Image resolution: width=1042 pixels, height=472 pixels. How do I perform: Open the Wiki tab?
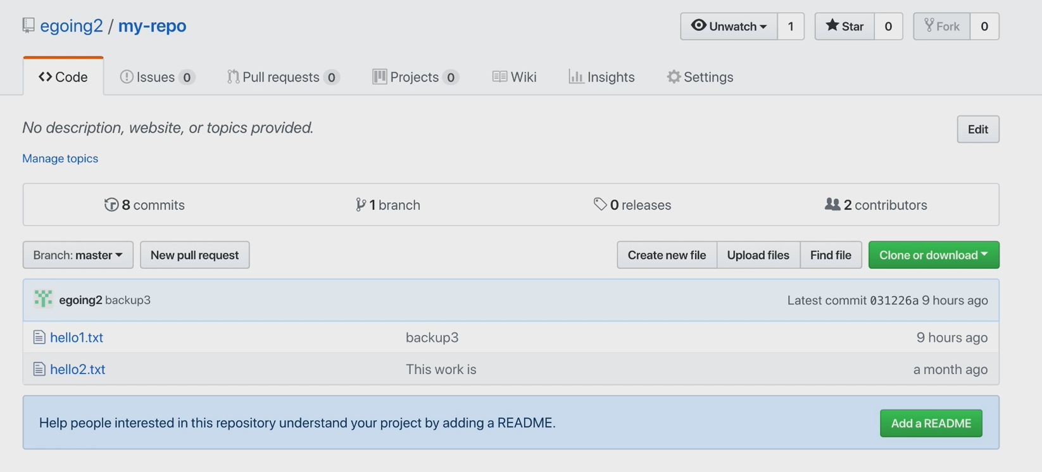(514, 77)
